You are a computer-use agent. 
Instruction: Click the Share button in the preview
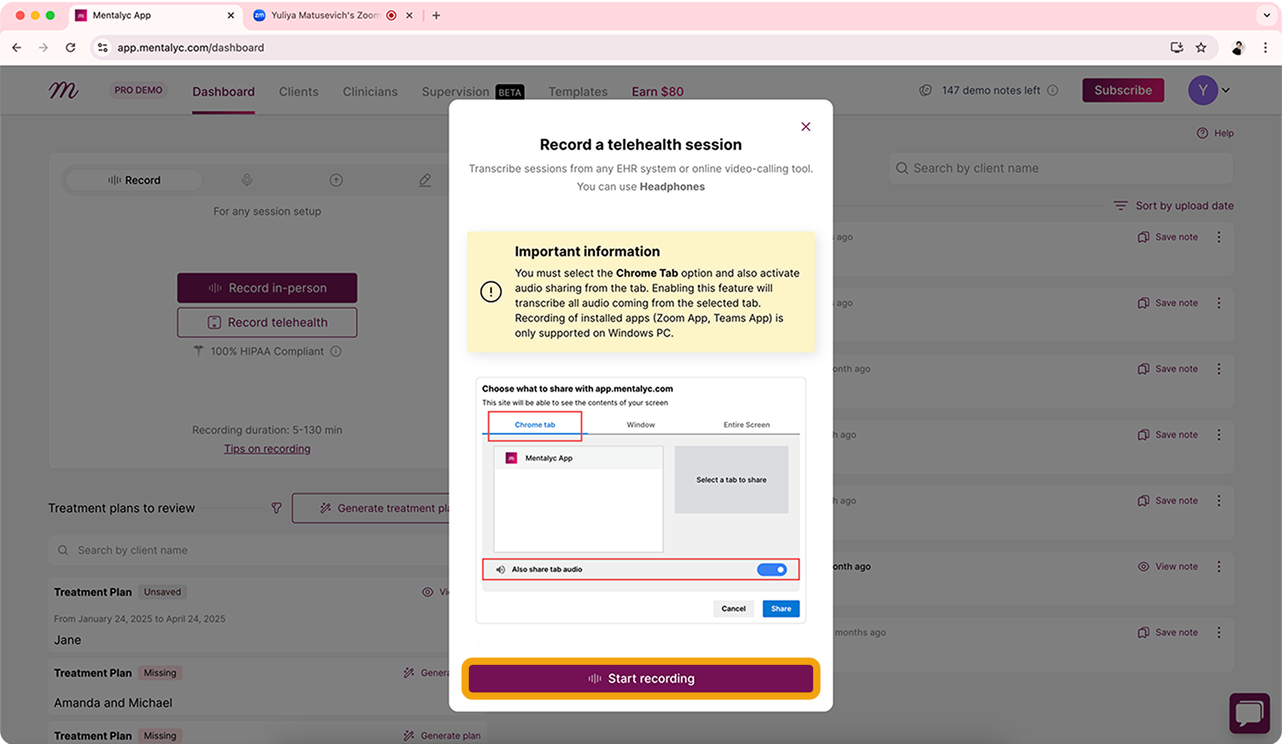781,608
